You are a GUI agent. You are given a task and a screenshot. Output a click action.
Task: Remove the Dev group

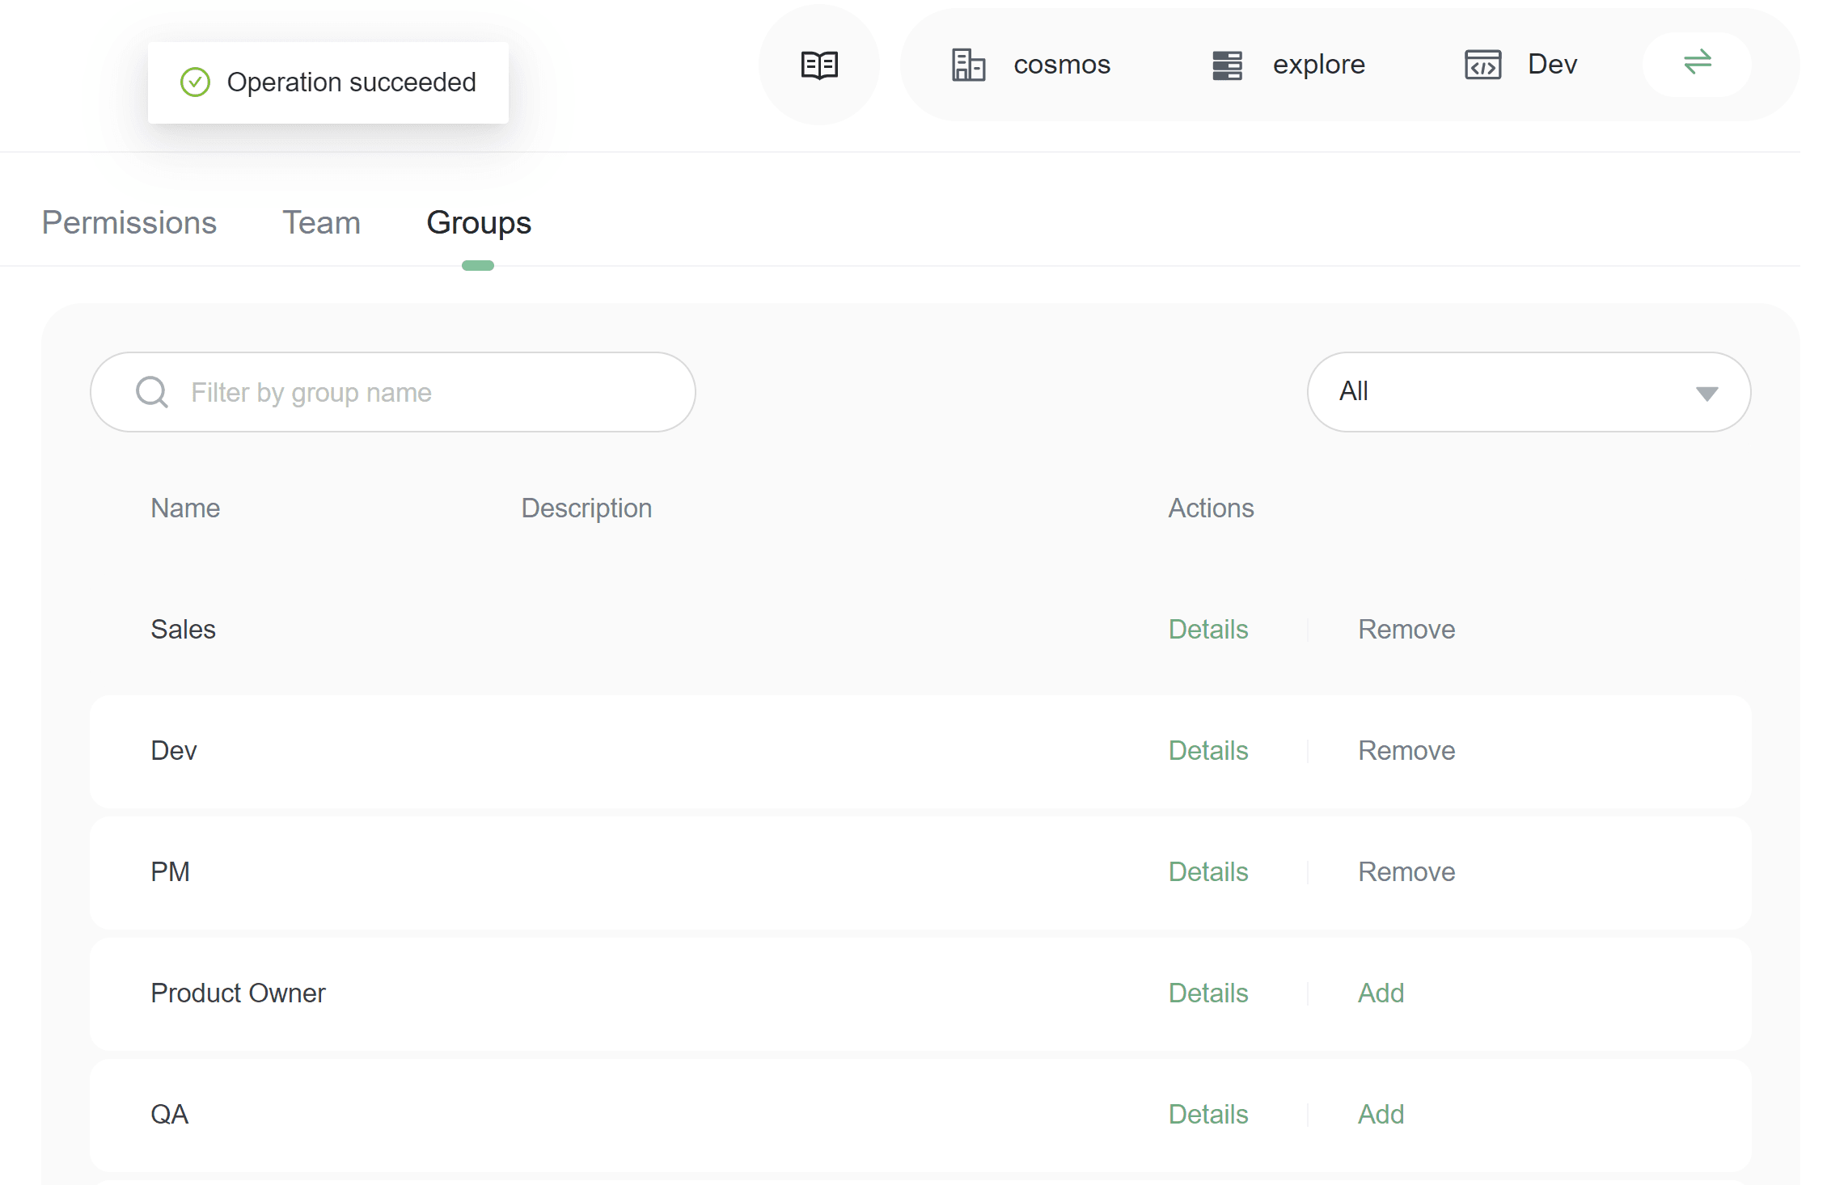pos(1406,751)
